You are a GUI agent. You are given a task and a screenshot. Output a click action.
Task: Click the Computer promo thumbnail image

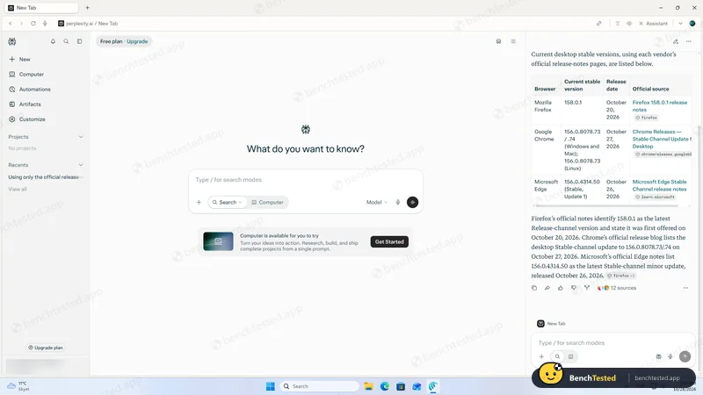(218, 241)
